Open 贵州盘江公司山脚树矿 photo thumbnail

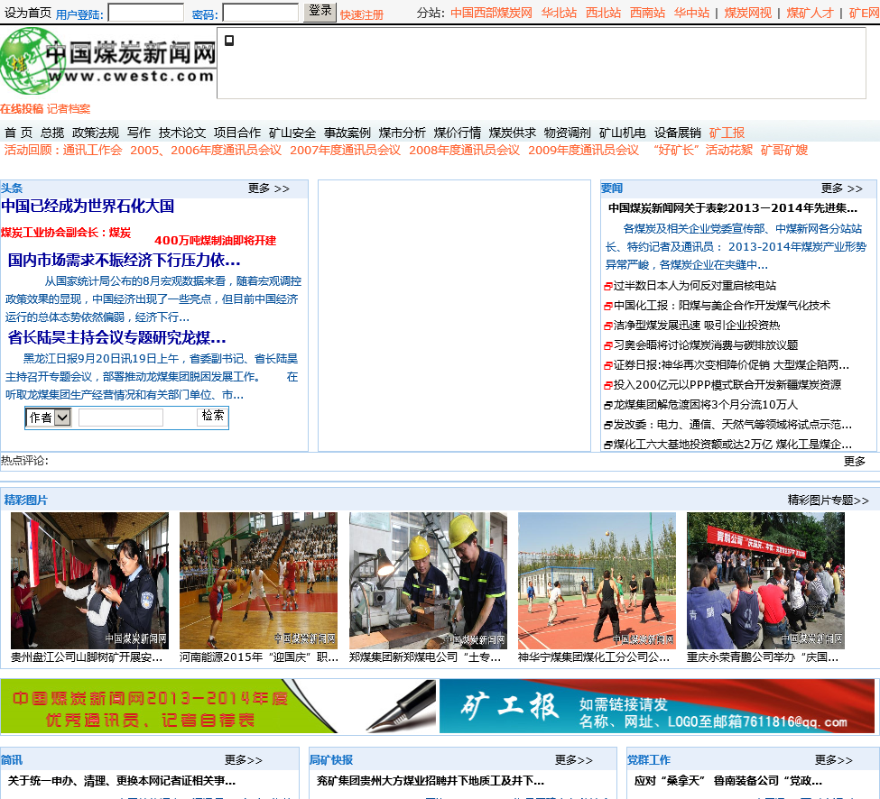click(89, 581)
